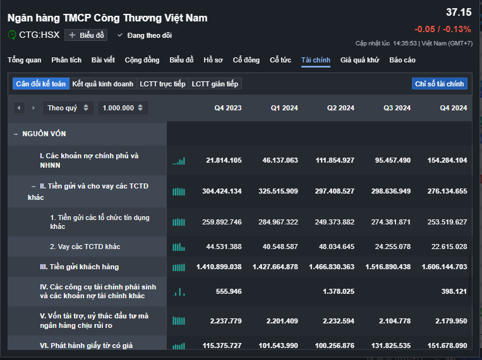Open the Bài viết tab
Screen dimensions: 482x360
[103, 60]
